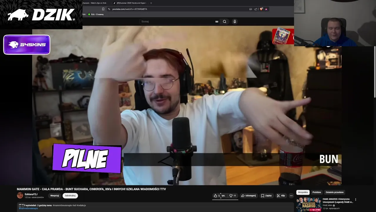Switch to the Watch clips on Kick tab

click(95, 3)
